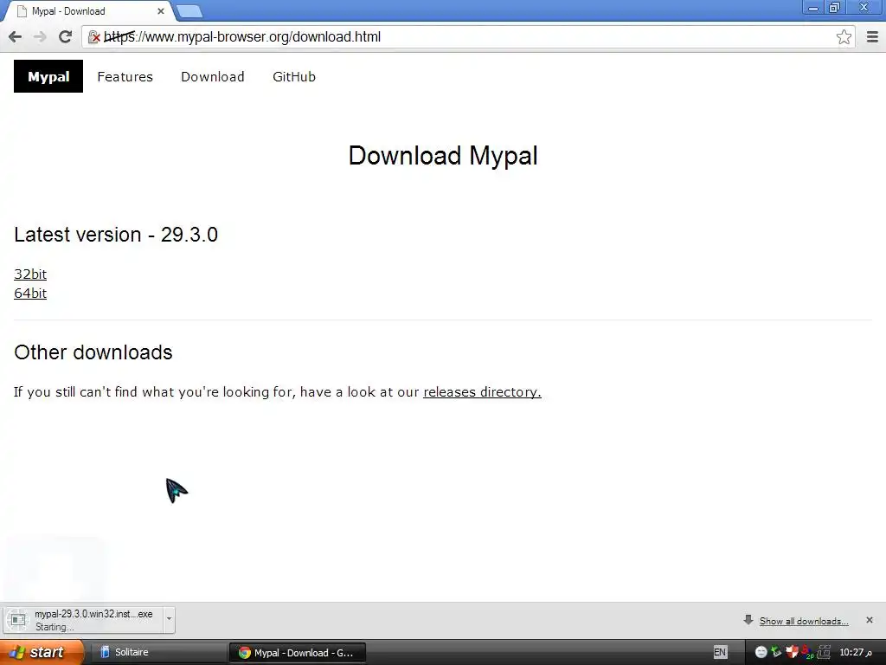Select Mypal - Download Chrome taskbar button
The image size is (886, 665).
[x=298, y=653]
